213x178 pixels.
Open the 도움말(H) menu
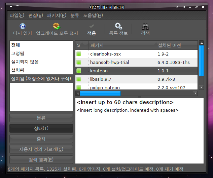tap(93, 15)
